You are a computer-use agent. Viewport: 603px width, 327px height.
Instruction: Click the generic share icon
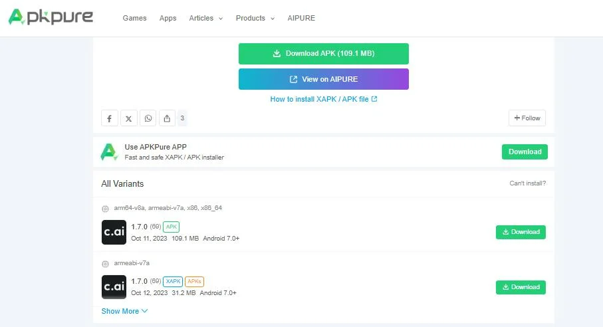pos(167,118)
